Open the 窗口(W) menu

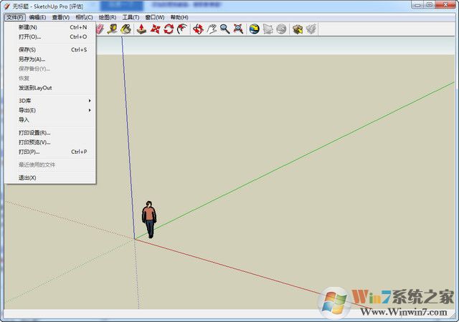tap(155, 17)
